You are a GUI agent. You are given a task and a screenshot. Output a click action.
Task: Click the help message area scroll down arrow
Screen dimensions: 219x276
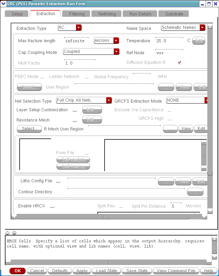(x=214, y=257)
